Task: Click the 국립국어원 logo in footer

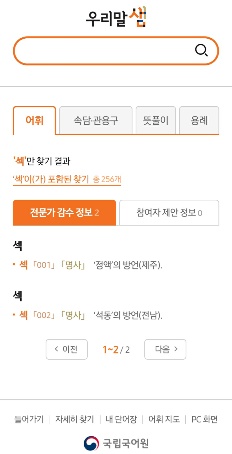Action: pyautogui.click(x=116, y=443)
